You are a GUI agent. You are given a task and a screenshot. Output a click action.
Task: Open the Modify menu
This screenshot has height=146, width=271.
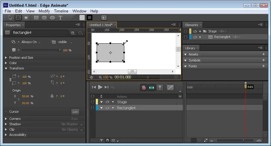coord(44,11)
